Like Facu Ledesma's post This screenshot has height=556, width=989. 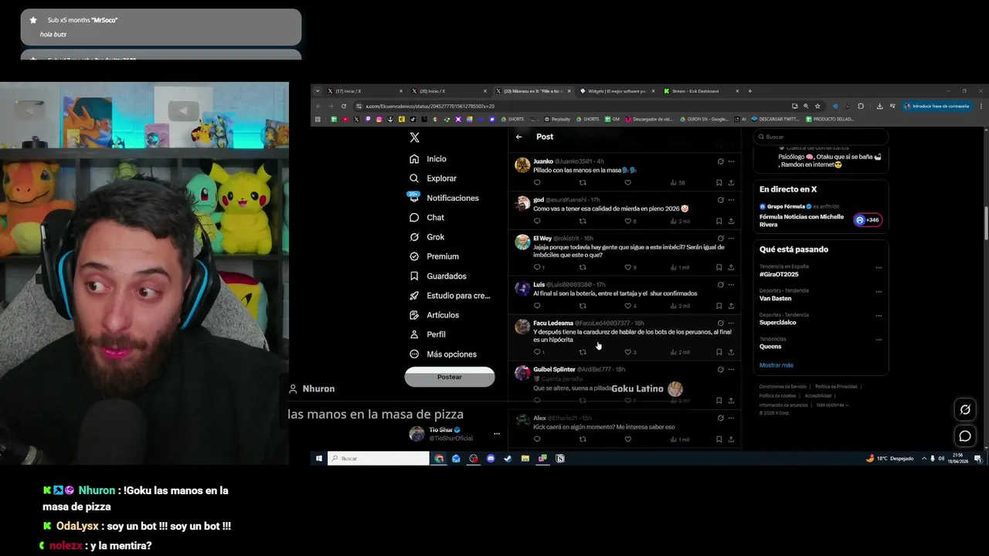click(x=627, y=352)
